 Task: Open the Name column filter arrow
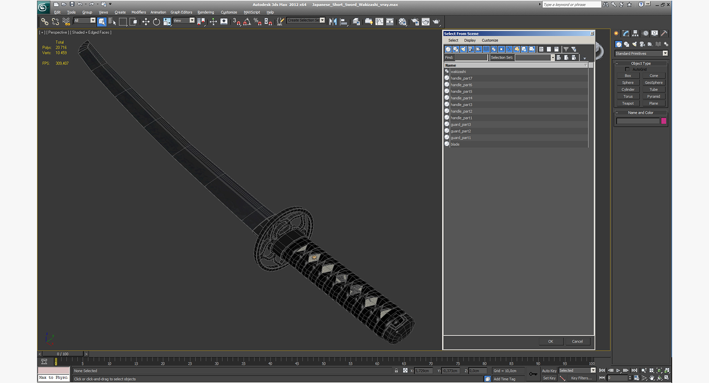(x=585, y=65)
